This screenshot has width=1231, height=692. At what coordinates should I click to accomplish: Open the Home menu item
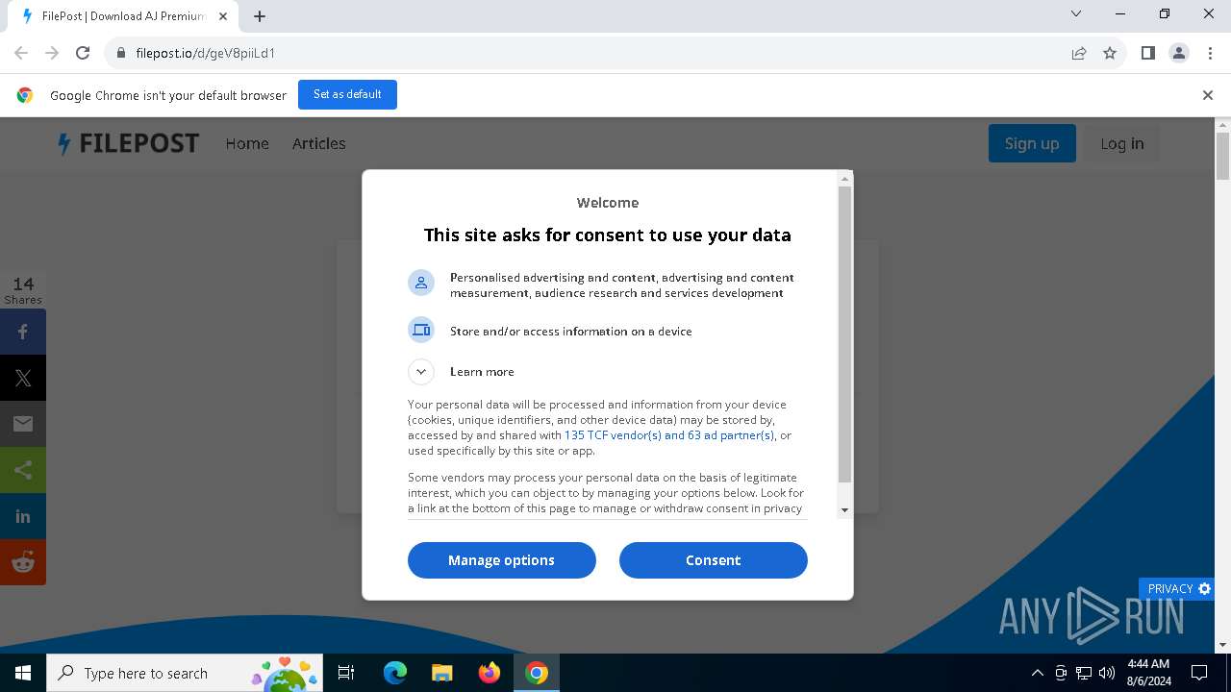tap(247, 143)
